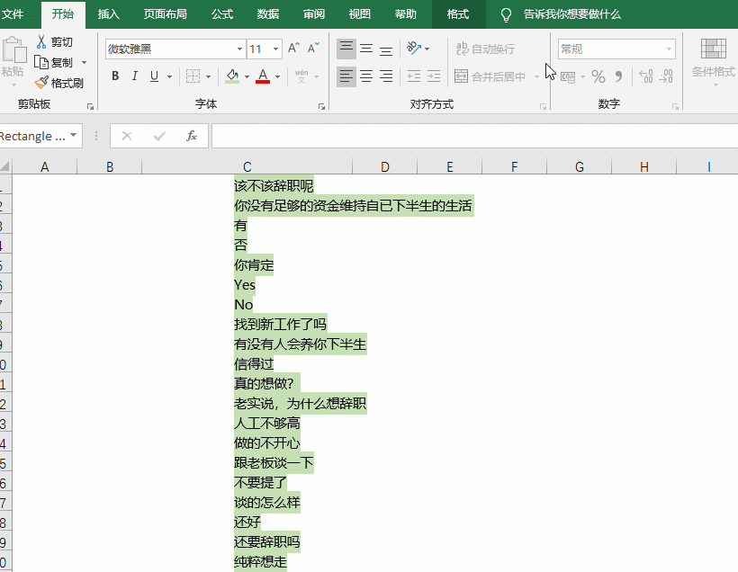The image size is (738, 572).
Task: Click the 合并后居中 button
Action: point(490,76)
